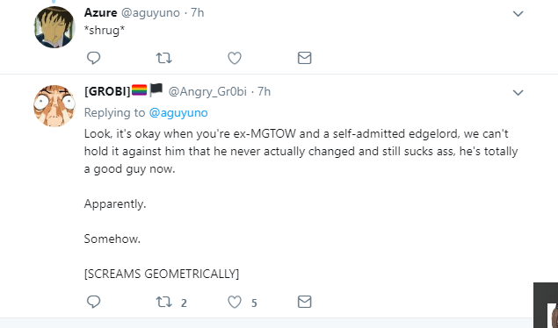Viewport: 558px width, 328px height.
Task: View GROBI's avatar picture
Action: click(54, 106)
